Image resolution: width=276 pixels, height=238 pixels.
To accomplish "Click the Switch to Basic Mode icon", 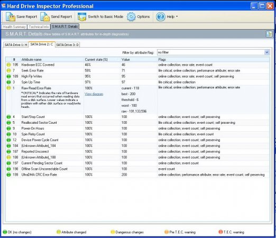I will pyautogui.click(x=82, y=17).
